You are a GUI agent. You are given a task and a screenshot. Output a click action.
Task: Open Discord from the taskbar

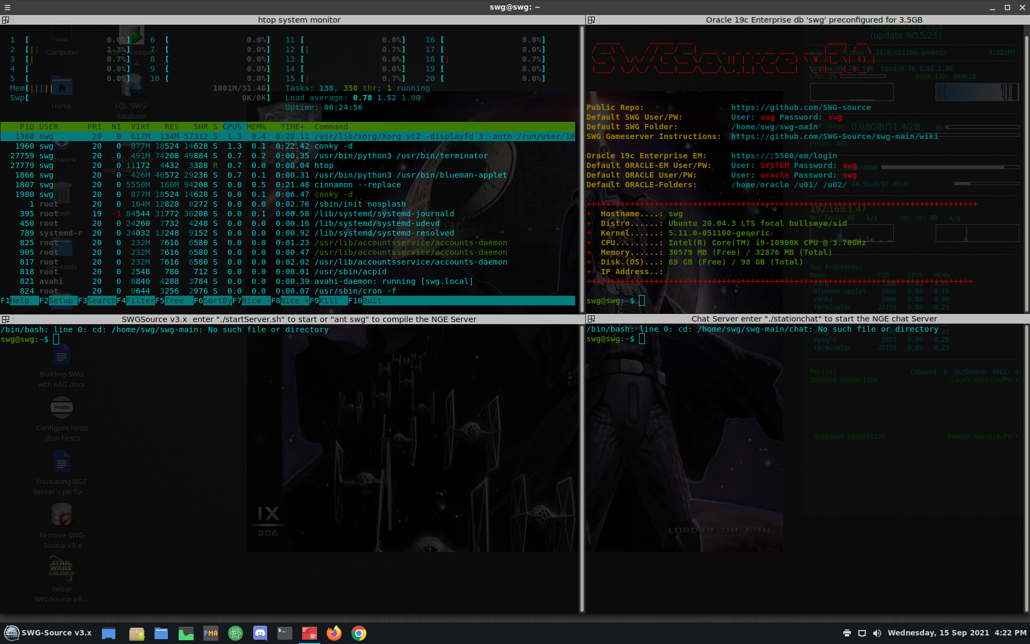260,633
